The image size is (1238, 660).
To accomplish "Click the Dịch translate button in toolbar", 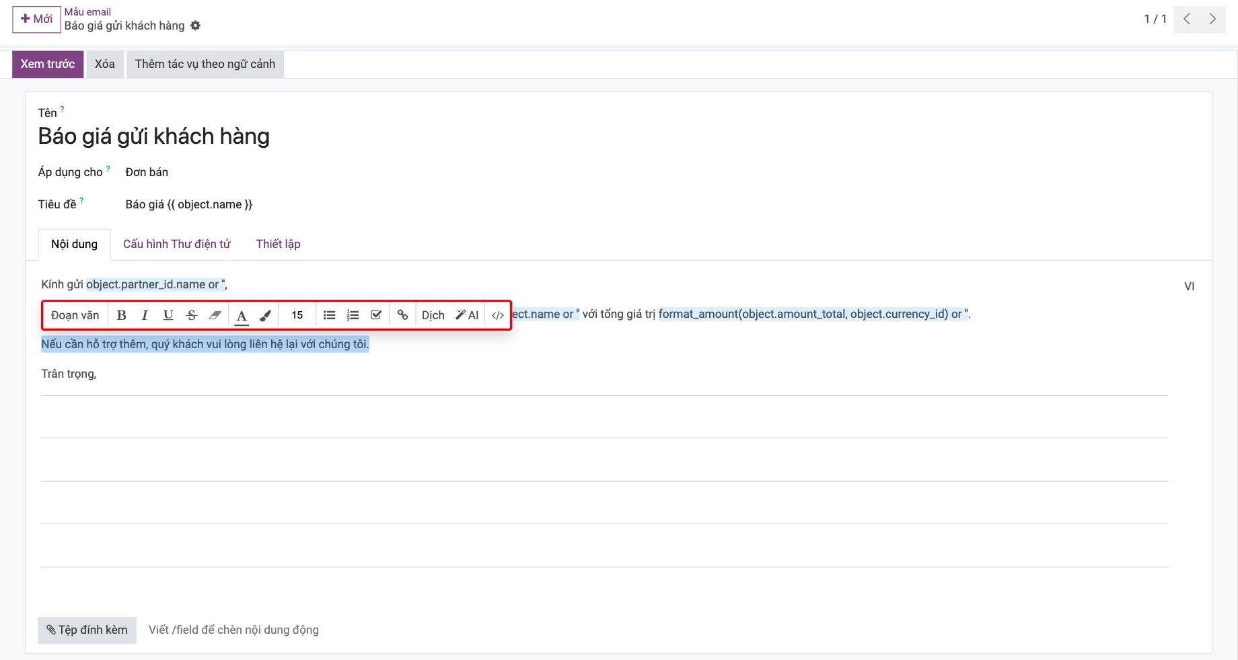I will point(433,315).
